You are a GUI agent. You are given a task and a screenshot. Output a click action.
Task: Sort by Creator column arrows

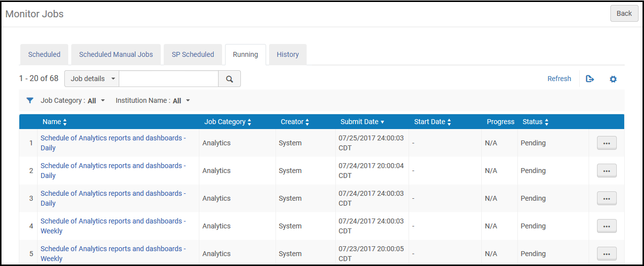click(307, 122)
